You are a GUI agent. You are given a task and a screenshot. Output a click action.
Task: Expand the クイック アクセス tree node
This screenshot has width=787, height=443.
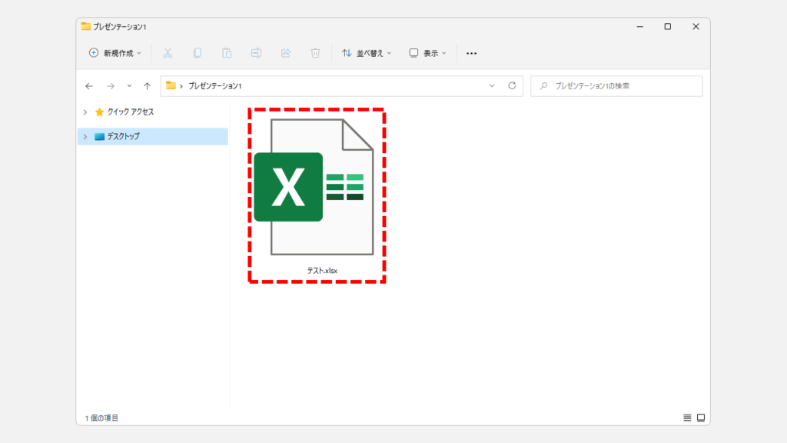[85, 112]
